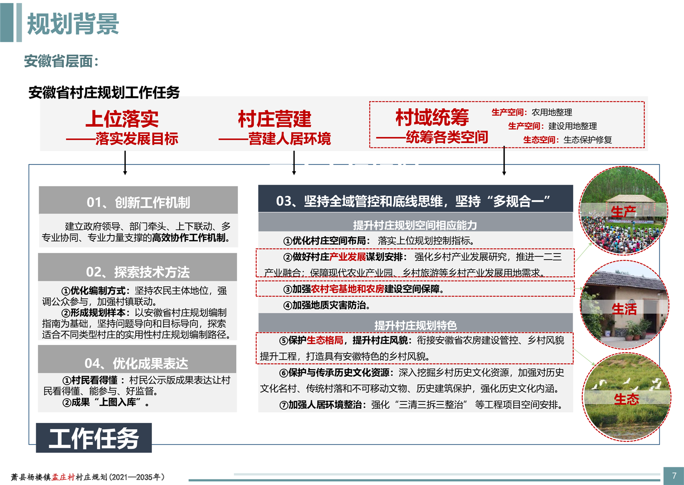Image resolution: width=684 pixels, height=485 pixels.
Task: Click the heading 安徽省村庄规划工作任务
Action: pos(104,92)
